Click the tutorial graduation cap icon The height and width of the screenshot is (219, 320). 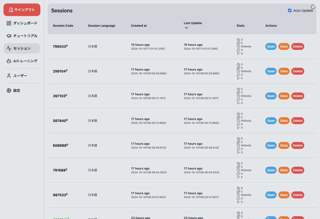9,36
